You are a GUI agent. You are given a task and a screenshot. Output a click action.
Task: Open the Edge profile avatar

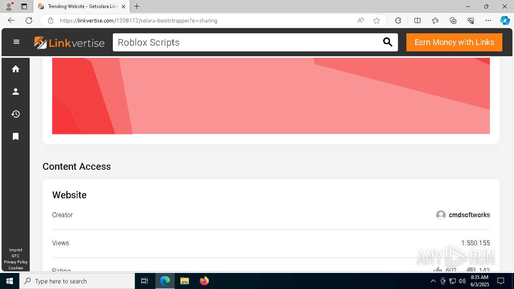(x=9, y=6)
